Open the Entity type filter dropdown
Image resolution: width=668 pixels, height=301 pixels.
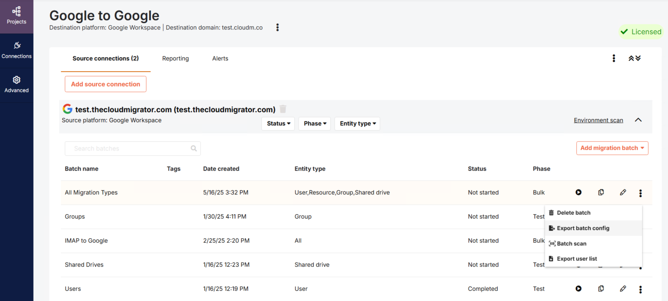click(x=358, y=123)
